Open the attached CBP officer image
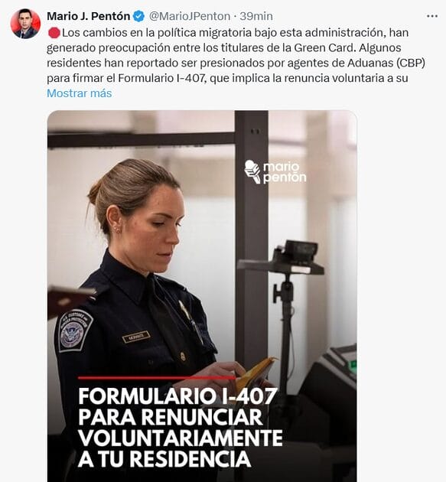 click(202, 296)
